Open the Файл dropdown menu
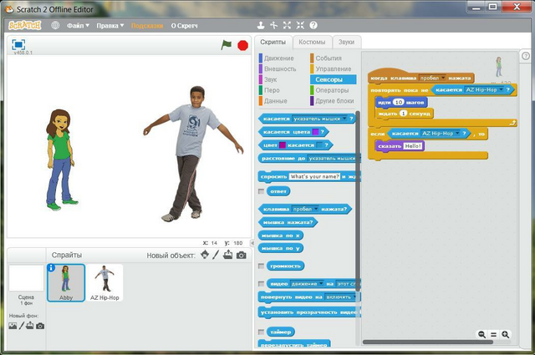Viewport: 535px width, 355px height. point(78,26)
